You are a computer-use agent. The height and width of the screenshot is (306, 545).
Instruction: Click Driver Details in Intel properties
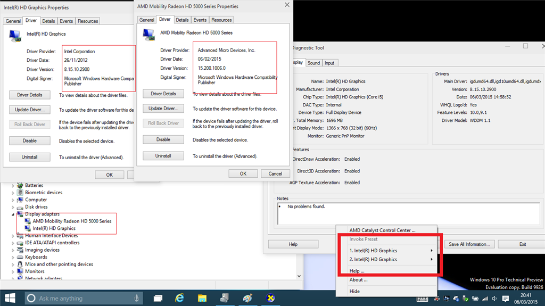30,95
